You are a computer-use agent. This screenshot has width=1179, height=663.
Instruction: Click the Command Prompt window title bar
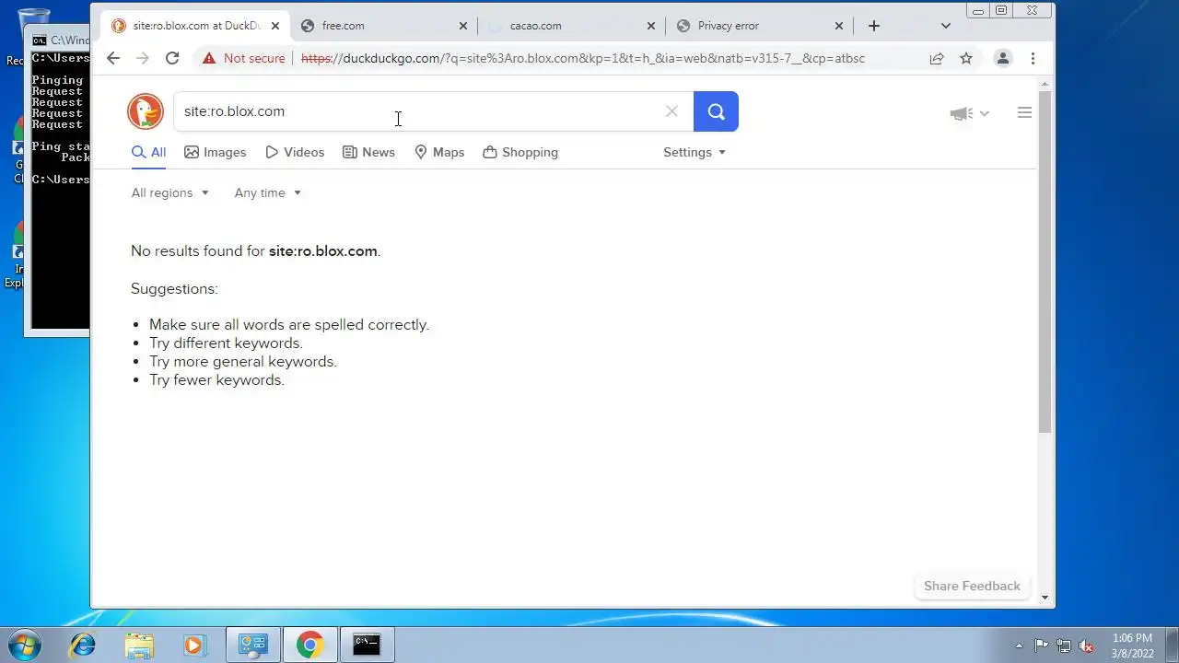point(60,41)
